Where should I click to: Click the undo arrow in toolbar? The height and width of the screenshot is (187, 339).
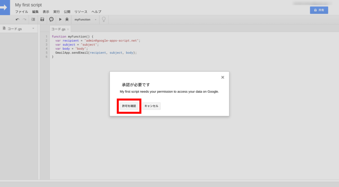(18, 20)
